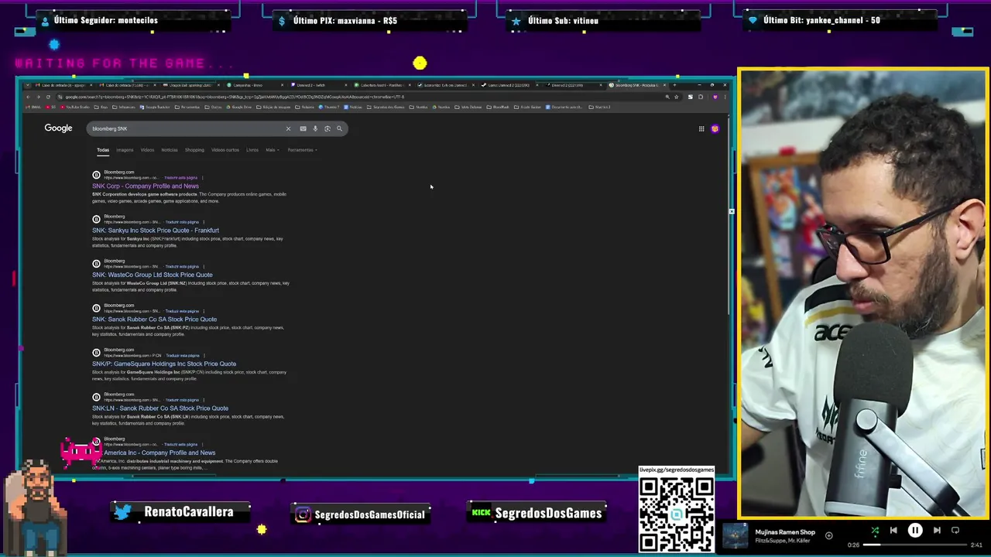Image resolution: width=991 pixels, height=557 pixels.
Task: Click the Google logo
Action: pyautogui.click(x=58, y=128)
